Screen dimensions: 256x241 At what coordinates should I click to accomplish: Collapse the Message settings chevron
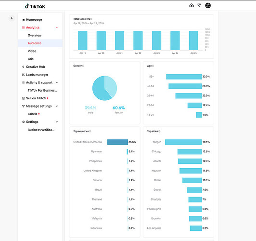pyautogui.click(x=57, y=106)
